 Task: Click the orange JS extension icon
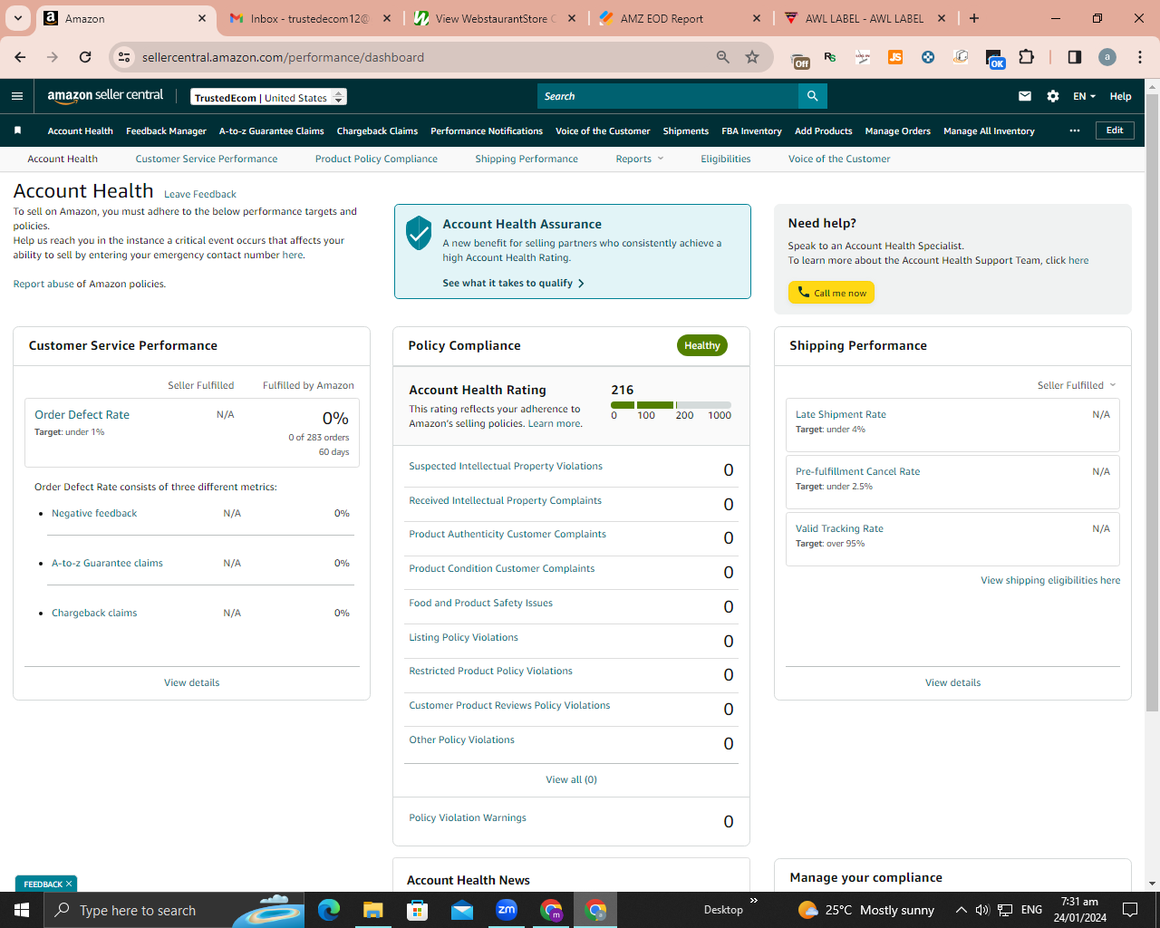tap(895, 57)
